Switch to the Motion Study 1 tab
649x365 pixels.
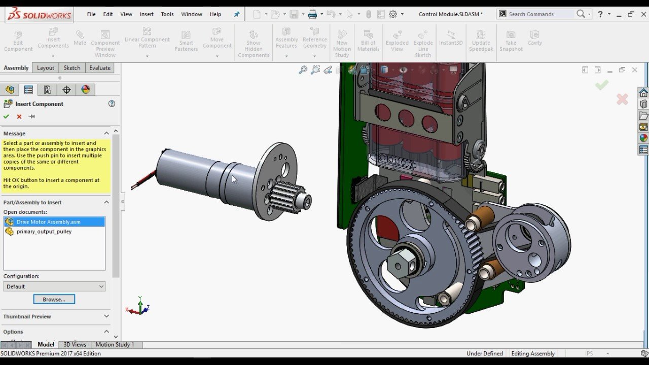point(115,345)
